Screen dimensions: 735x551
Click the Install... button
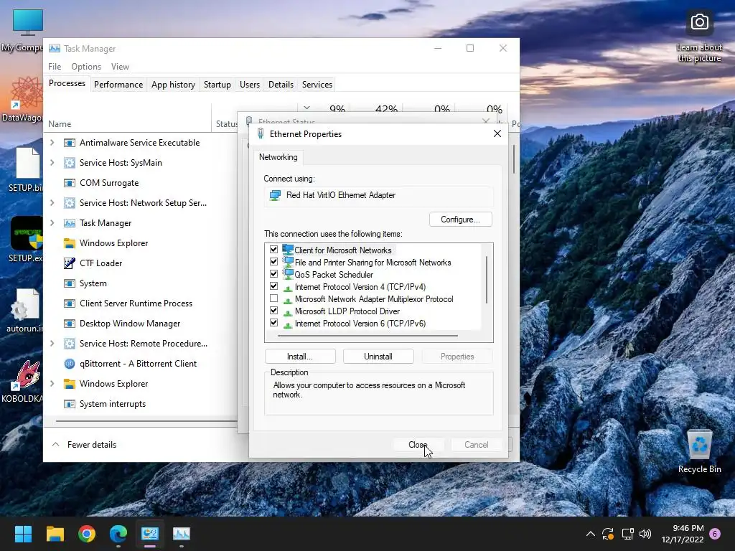point(300,357)
